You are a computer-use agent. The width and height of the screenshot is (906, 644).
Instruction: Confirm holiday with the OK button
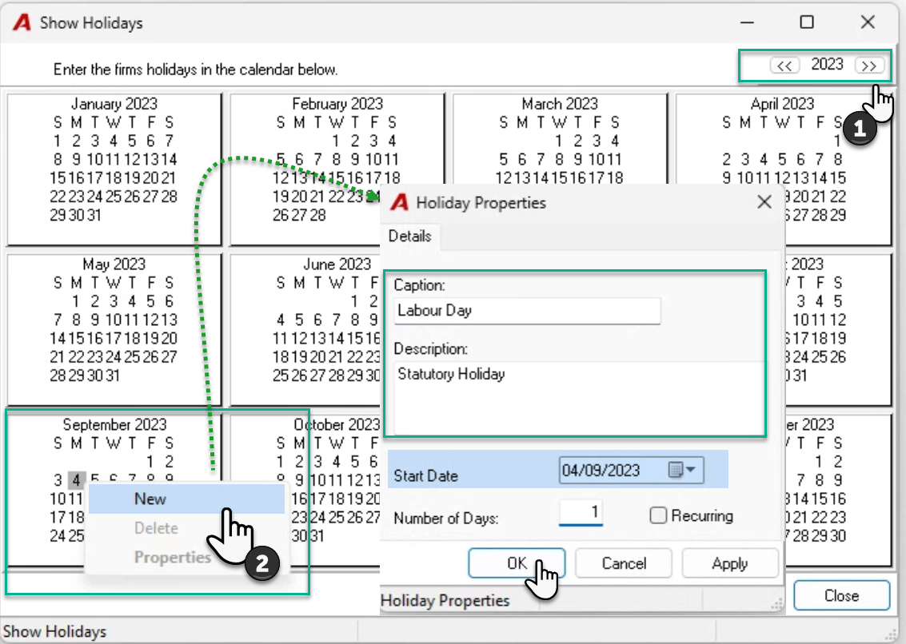pyautogui.click(x=517, y=563)
